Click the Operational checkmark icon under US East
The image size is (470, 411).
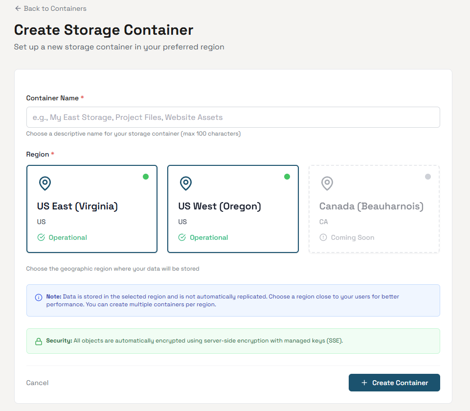(41, 237)
